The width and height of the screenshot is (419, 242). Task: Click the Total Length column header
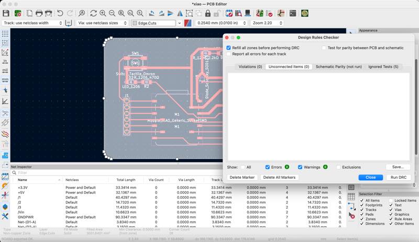(126, 180)
